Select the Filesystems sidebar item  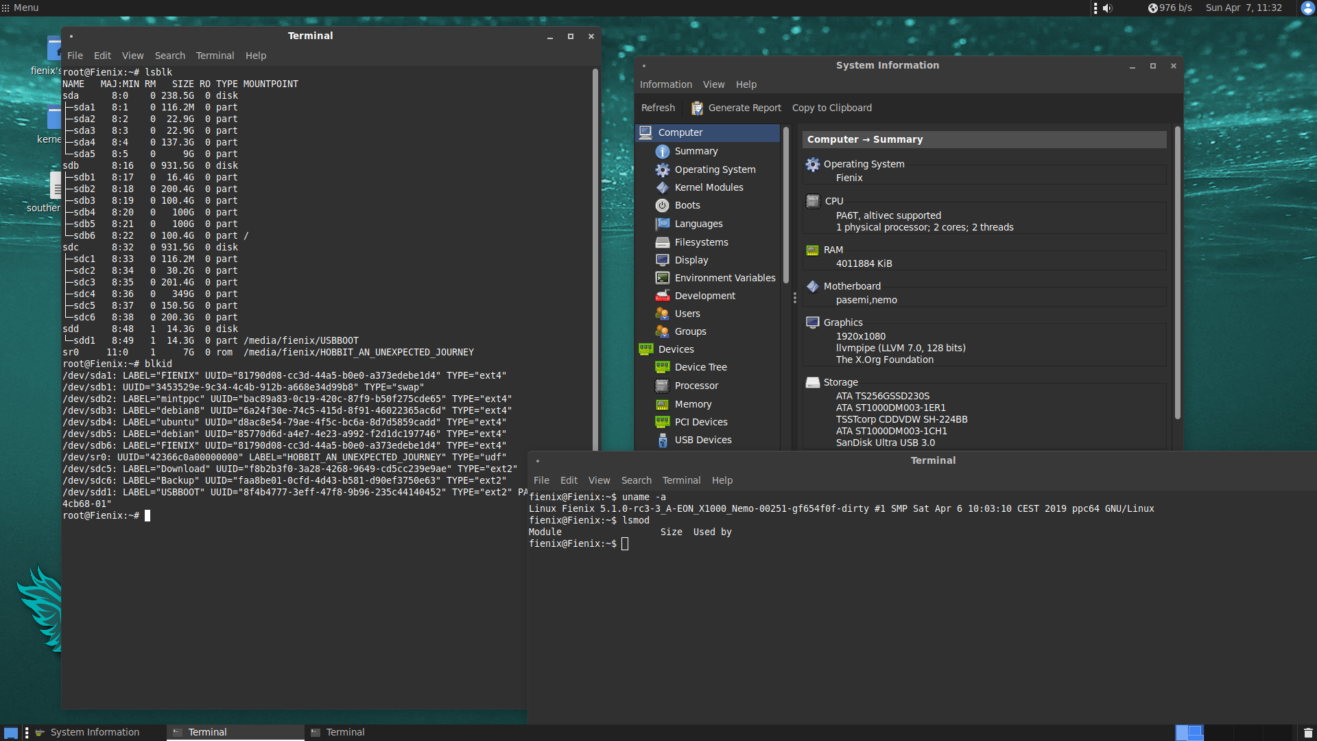(701, 242)
